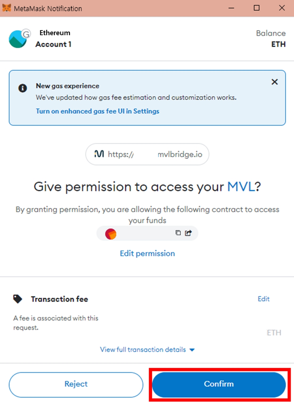Click the MVL bridge site logo

tap(99, 154)
